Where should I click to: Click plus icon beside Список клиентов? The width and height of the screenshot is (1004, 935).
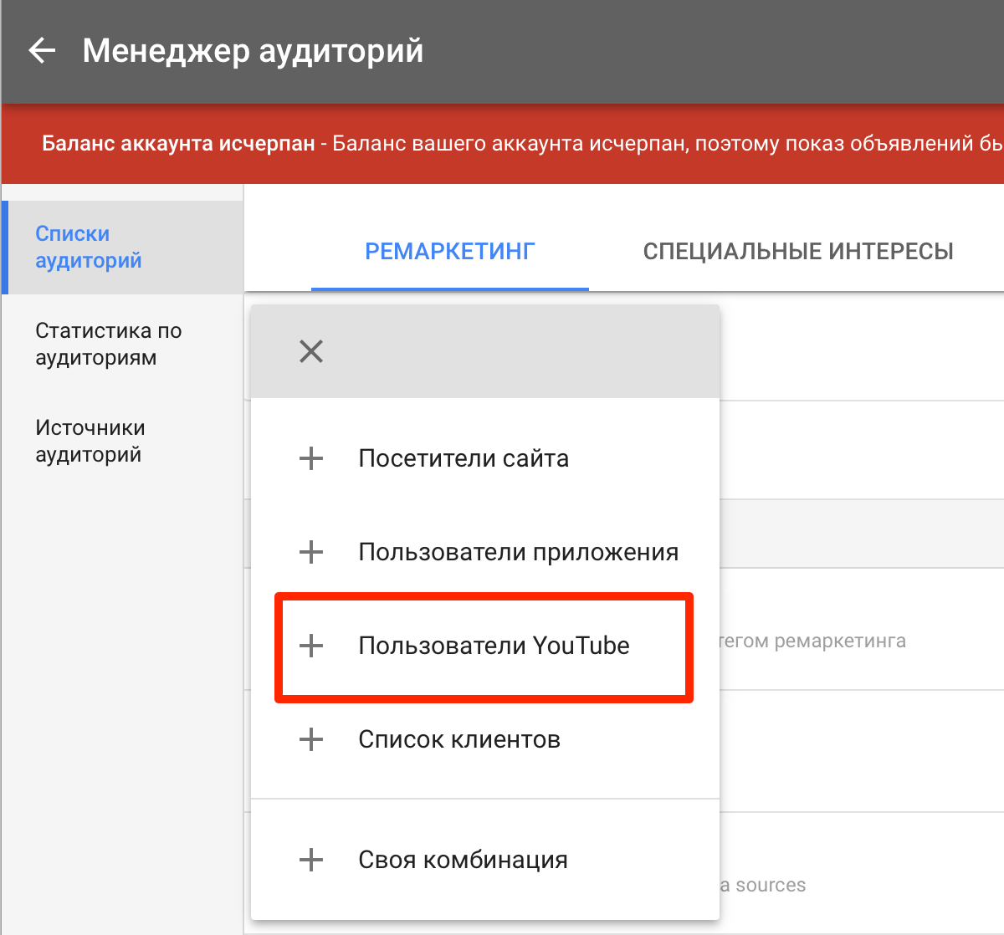[x=311, y=739]
